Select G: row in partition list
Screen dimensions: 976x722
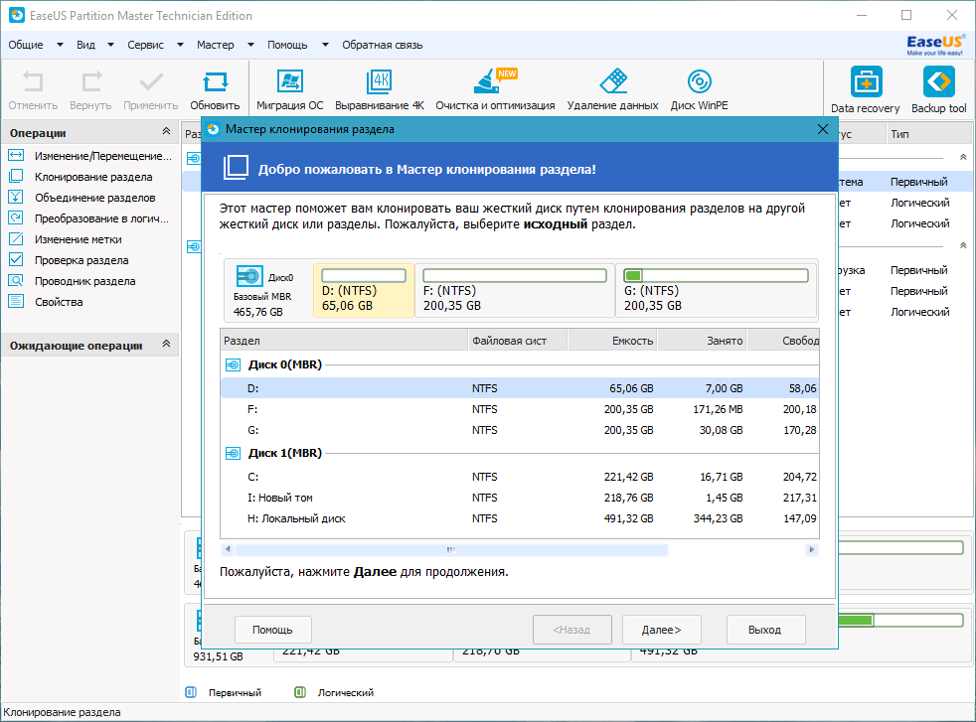(x=520, y=430)
